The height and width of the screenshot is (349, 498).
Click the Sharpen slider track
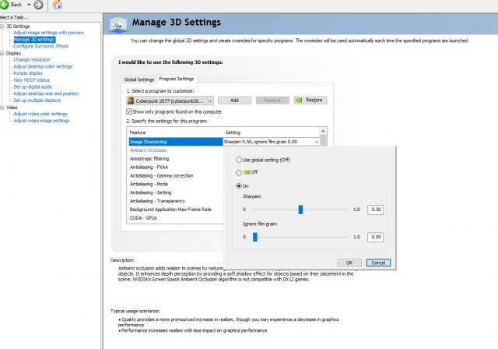click(x=327, y=210)
